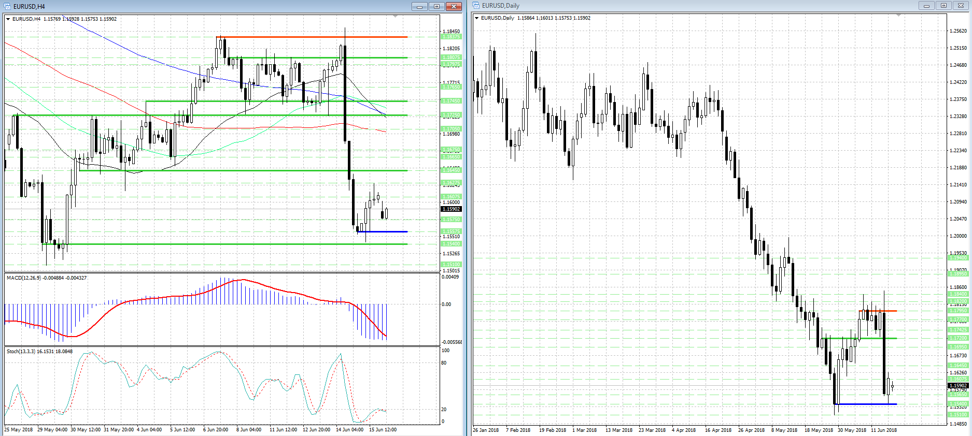Click the EURUSD,H4 window title text
The image size is (972, 436).
click(x=29, y=7)
